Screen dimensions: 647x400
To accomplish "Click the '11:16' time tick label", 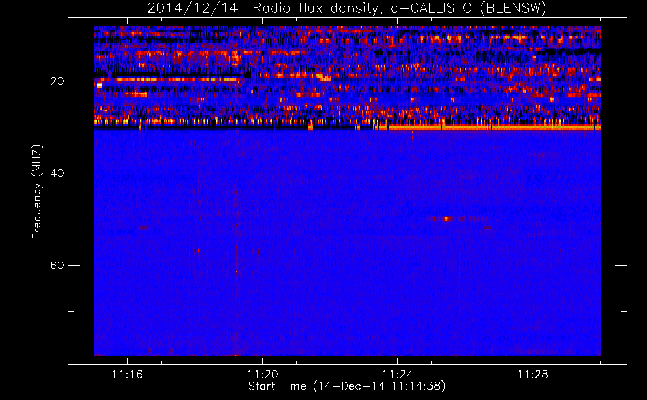I will point(127,374).
